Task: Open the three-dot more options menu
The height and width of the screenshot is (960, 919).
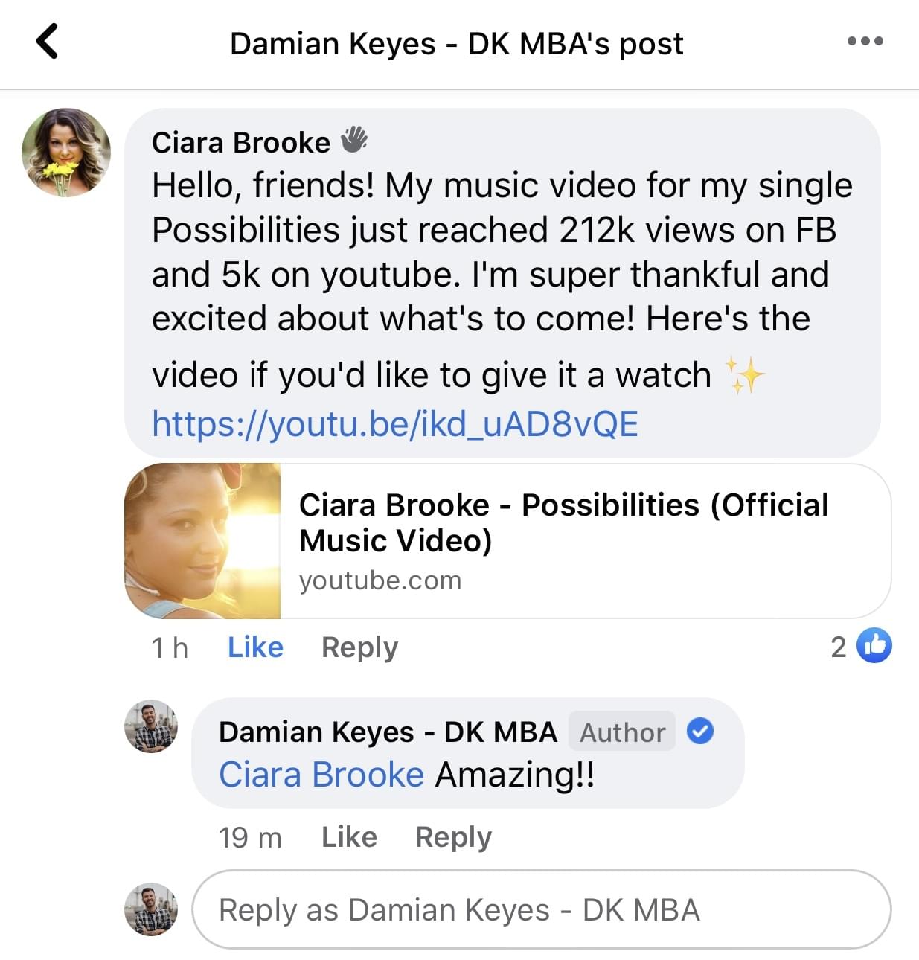Action: (x=865, y=42)
